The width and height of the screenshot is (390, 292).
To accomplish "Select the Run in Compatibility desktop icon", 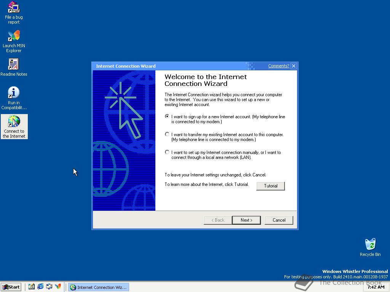I will point(14,98).
